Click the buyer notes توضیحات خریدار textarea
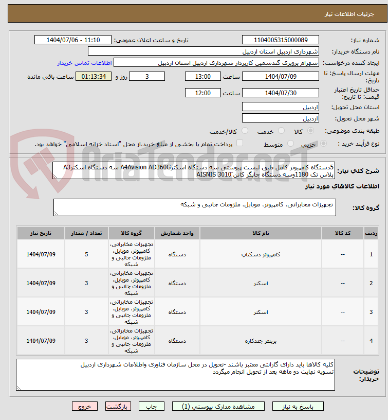388x420 pixels. point(175,375)
